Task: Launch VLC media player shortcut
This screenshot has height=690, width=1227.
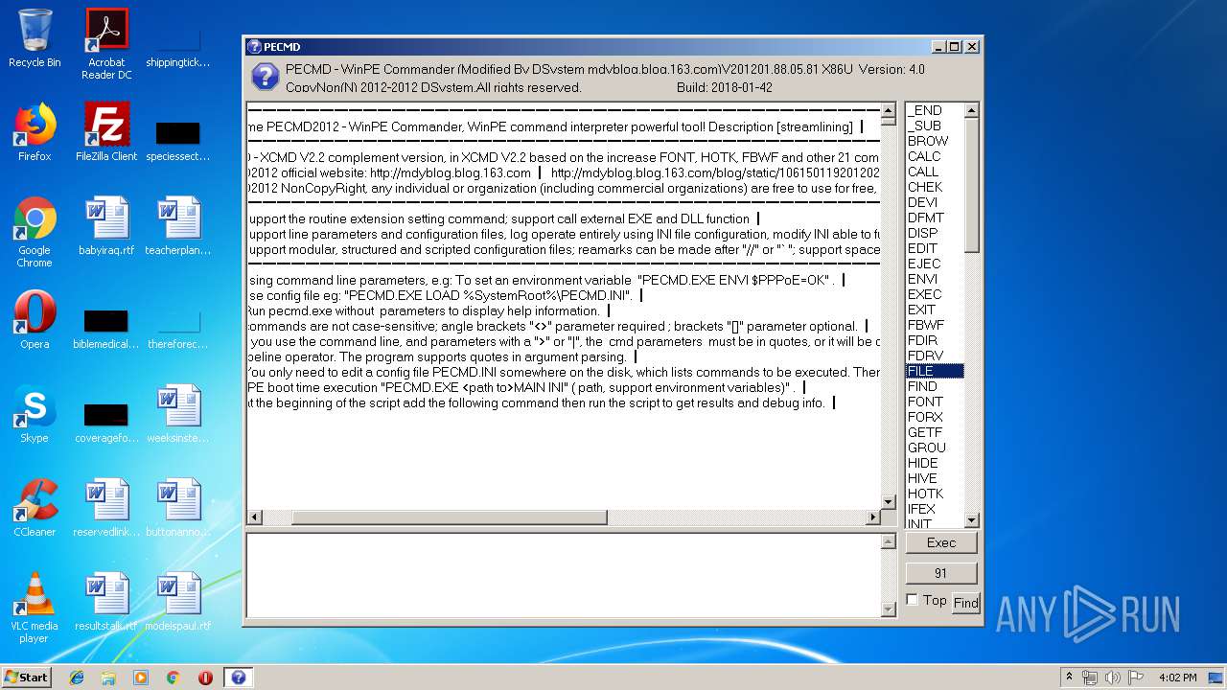Action: pos(35,609)
